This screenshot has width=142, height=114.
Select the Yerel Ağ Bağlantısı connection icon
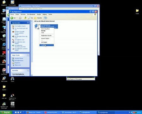click(37, 26)
